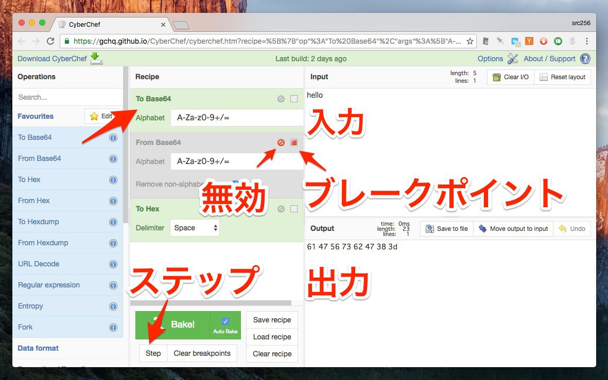This screenshot has width=608, height=380.
Task: Reload the page in browser
Action: [x=50, y=41]
